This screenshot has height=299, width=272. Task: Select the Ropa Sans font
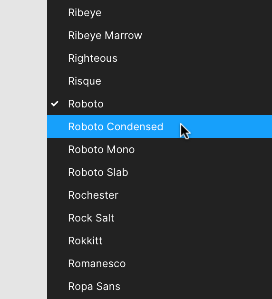[x=159, y=286]
